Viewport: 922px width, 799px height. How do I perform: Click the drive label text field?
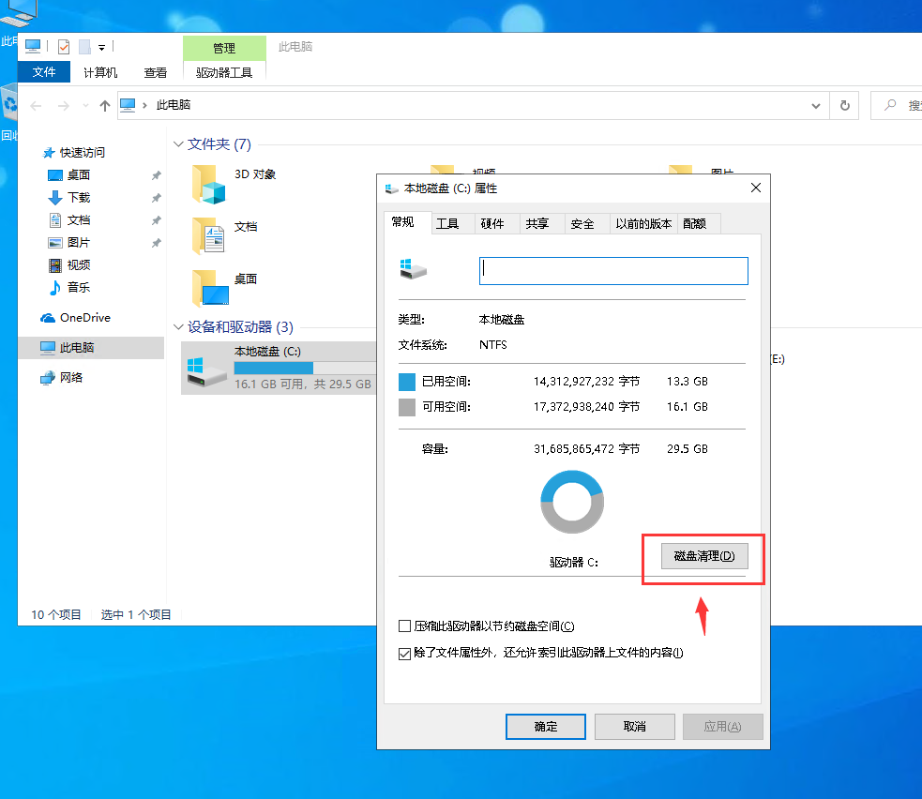pyautogui.click(x=613, y=271)
